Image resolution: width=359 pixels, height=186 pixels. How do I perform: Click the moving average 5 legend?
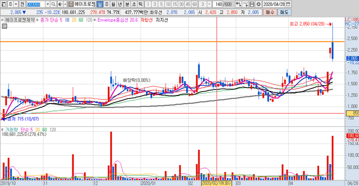point(61,20)
